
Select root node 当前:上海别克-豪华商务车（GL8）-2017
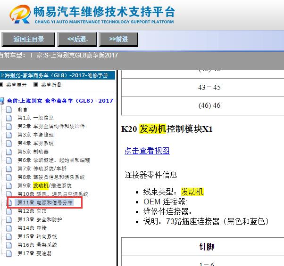coord(61,101)
